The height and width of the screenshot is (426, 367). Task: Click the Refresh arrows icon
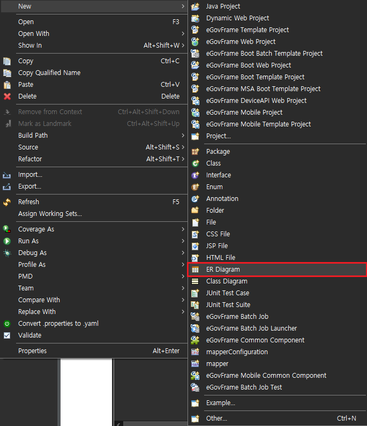7,202
